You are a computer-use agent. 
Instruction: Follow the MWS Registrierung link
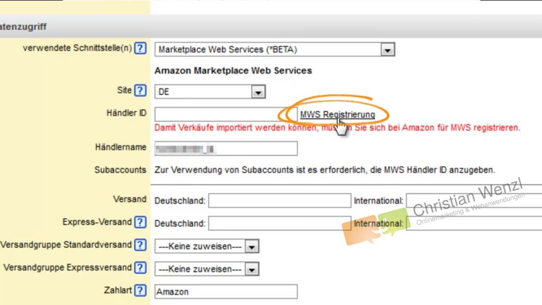point(337,114)
